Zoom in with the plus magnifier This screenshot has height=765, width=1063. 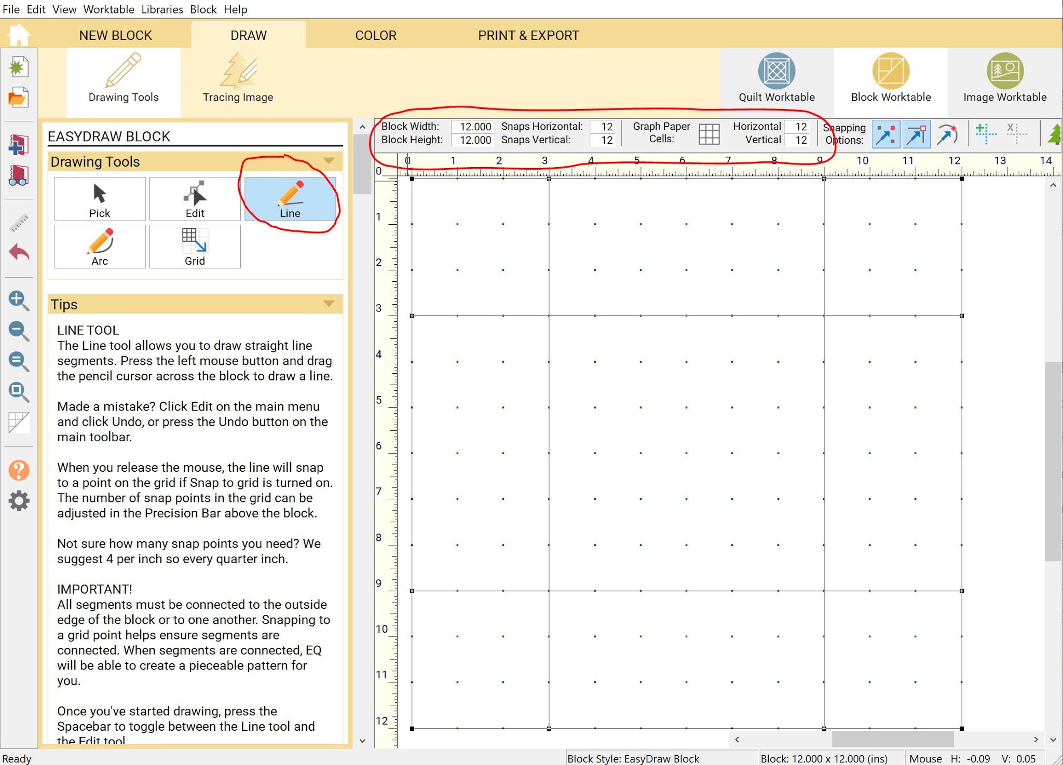pyautogui.click(x=19, y=300)
